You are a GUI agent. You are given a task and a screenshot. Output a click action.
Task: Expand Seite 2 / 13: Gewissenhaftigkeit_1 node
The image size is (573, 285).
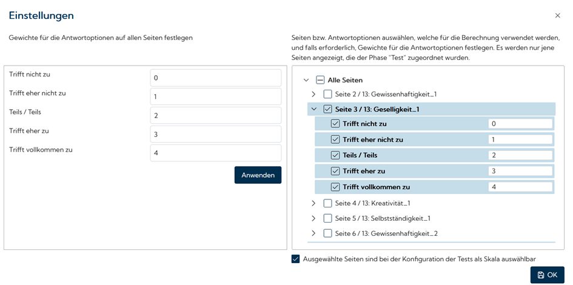click(313, 95)
